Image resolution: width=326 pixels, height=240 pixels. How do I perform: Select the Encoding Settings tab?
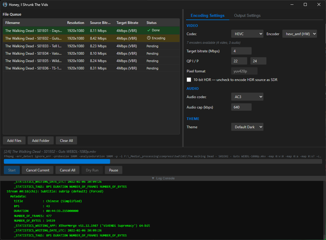(x=207, y=16)
